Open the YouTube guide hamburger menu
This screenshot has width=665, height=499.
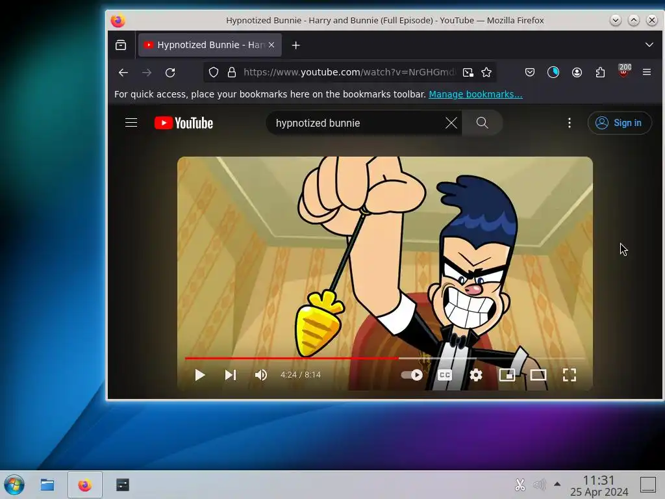point(131,123)
